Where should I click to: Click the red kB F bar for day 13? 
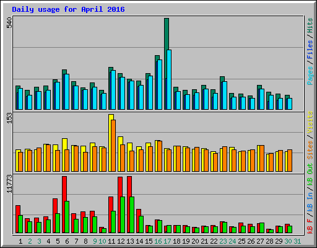(x=129, y=187)
